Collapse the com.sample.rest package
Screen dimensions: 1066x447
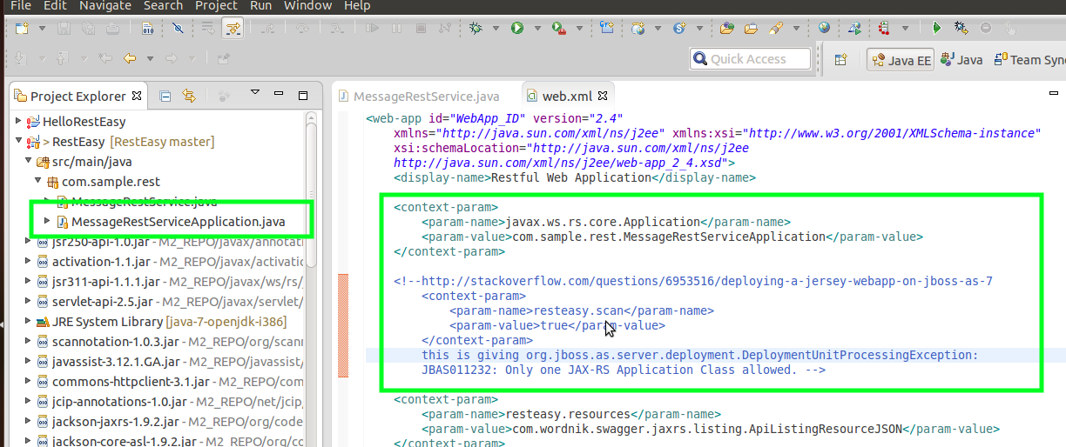pyautogui.click(x=37, y=181)
